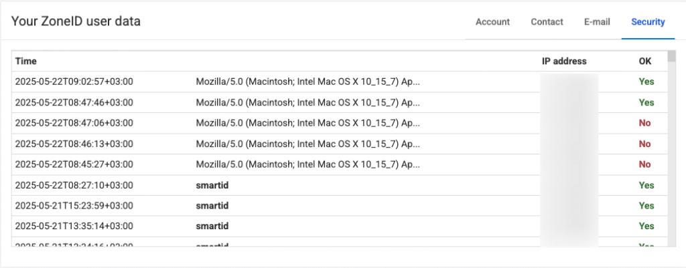The height and width of the screenshot is (268, 686).
Task: Select the Security tab
Action: tap(648, 21)
